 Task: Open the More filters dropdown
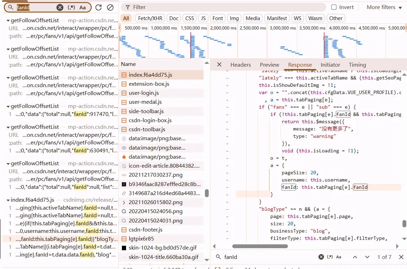(x=384, y=7)
